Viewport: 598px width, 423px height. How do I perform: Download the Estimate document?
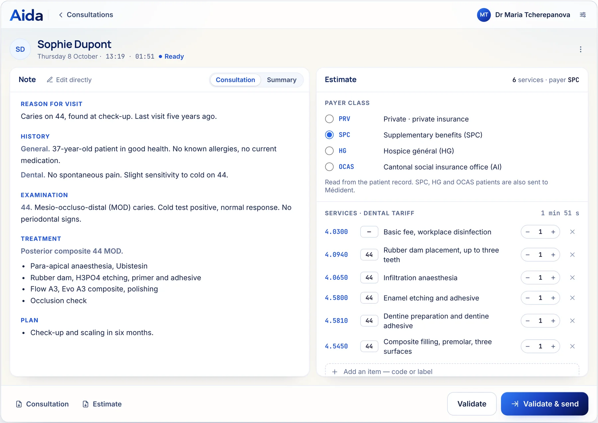point(102,404)
